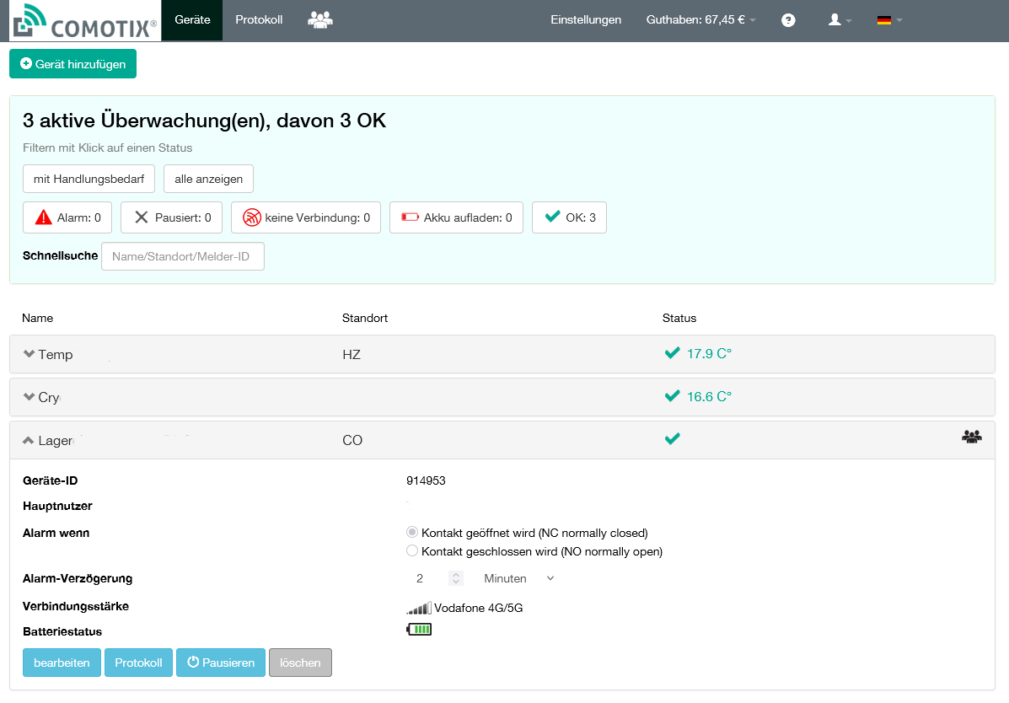Filter by OK status checkmark
The height and width of the screenshot is (703, 1009).
[x=569, y=217]
